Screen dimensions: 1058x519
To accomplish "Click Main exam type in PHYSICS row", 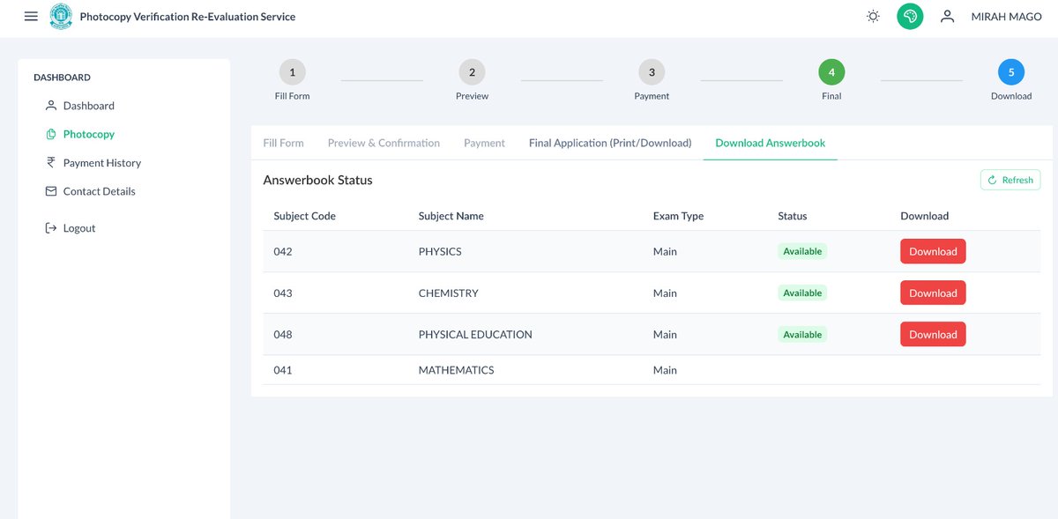I will point(665,251).
